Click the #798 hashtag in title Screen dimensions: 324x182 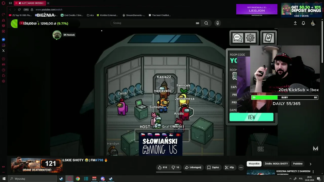[99, 160]
